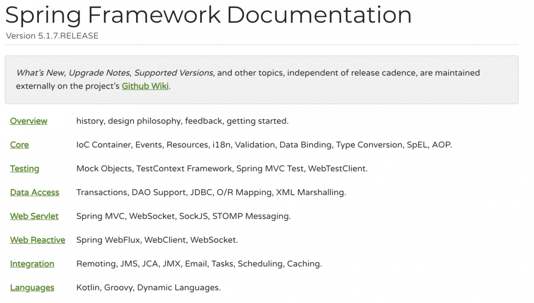Viewport: 534px width, 303px height.
Task: Open the Integration documentation link
Action: click(32, 264)
